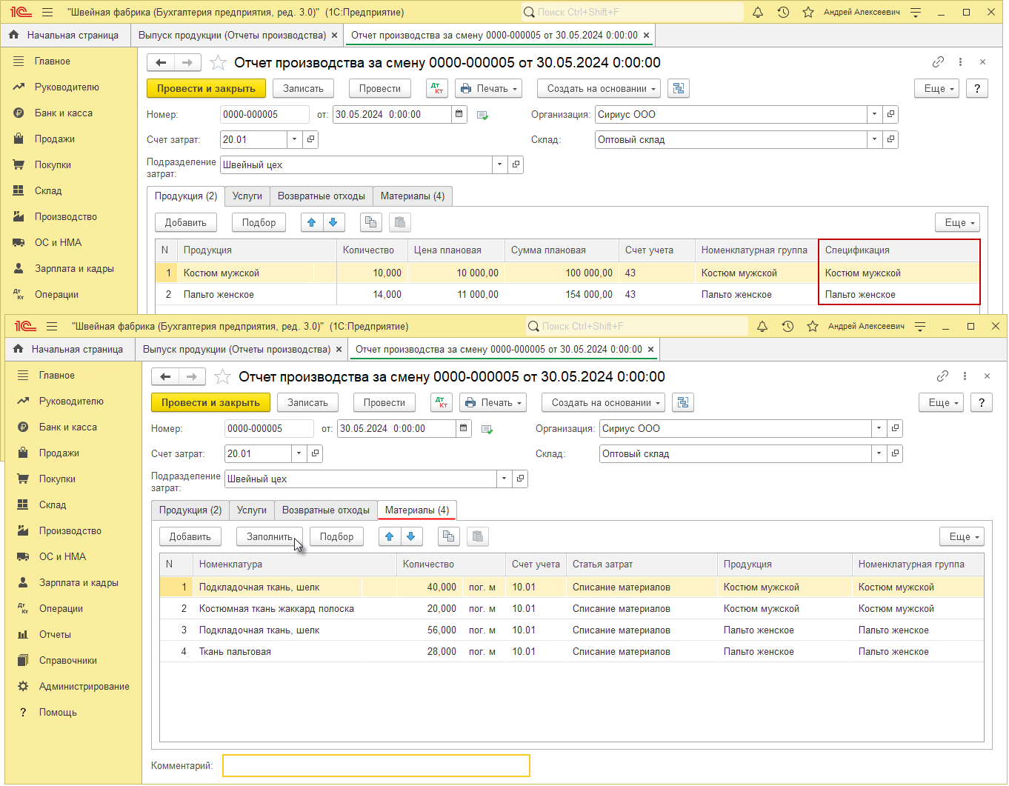Switch to Продукция (2) tab in lower window
Image resolution: width=1009 pixels, height=786 pixels.
[x=190, y=510]
